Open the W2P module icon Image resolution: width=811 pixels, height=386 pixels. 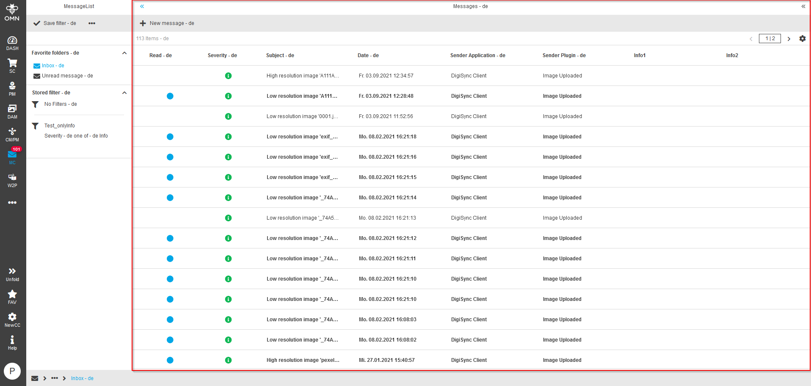pos(12,180)
